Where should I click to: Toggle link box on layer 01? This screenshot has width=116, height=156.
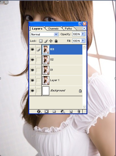pos(39,70)
